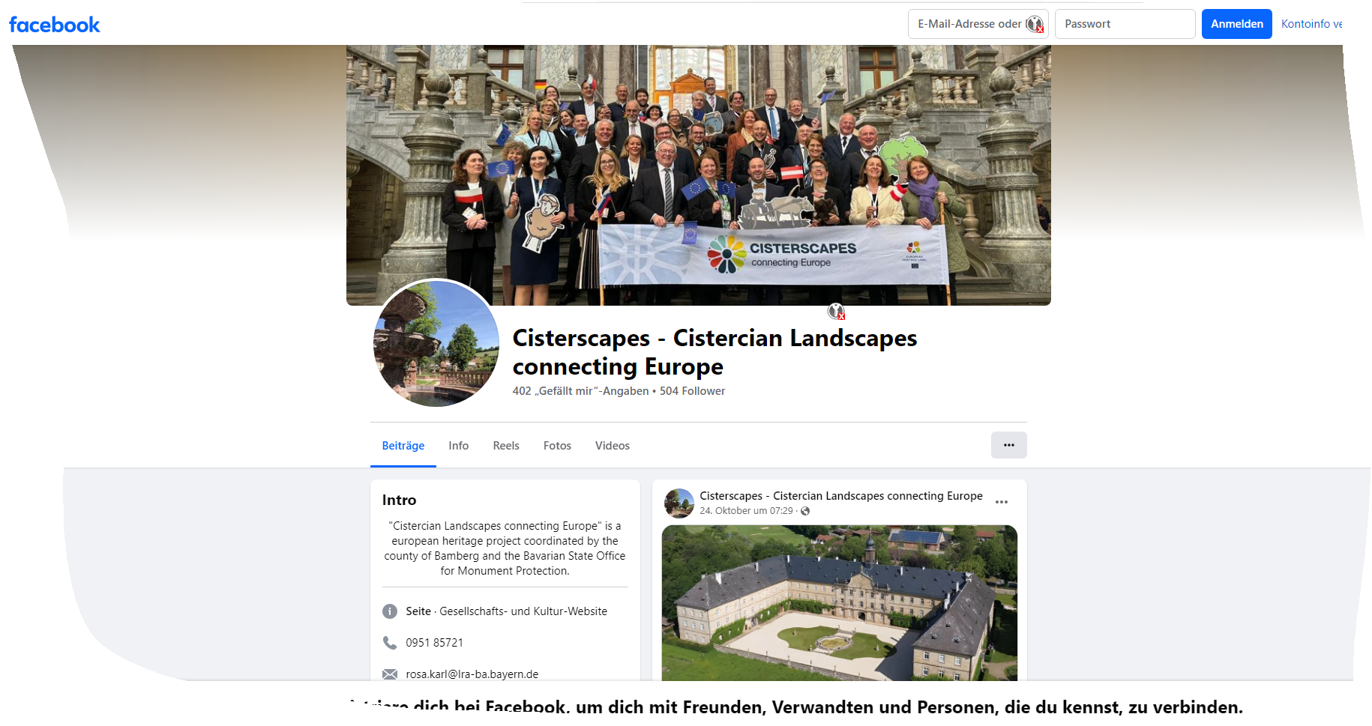Click the Facebook logo

coord(54,25)
